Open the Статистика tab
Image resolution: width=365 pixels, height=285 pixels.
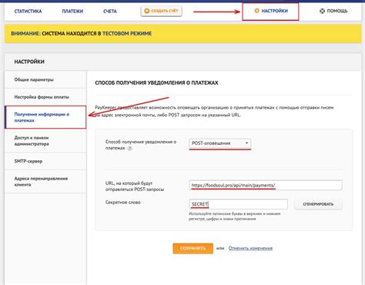[x=28, y=11]
